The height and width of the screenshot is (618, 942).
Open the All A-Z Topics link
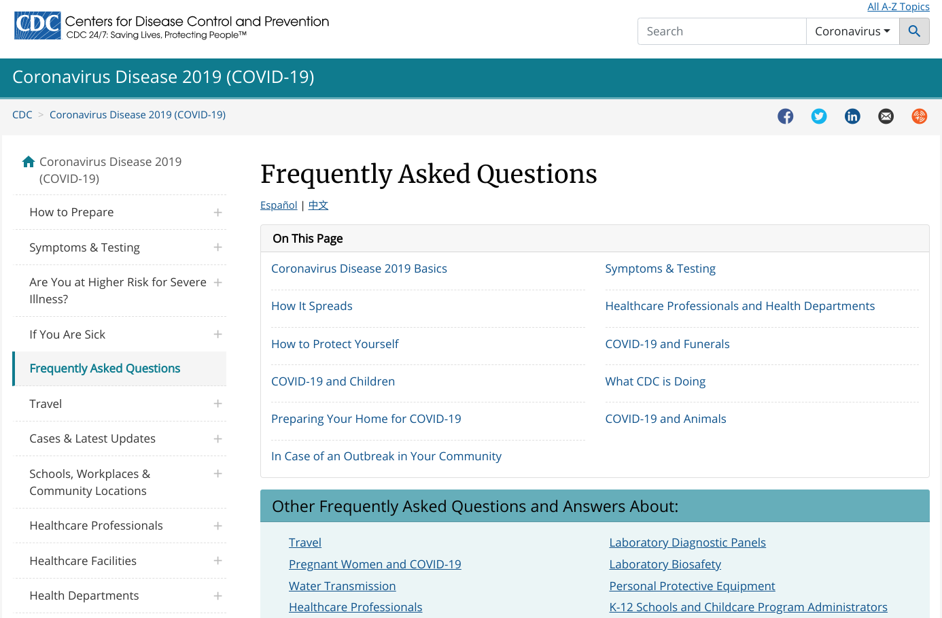898,7
